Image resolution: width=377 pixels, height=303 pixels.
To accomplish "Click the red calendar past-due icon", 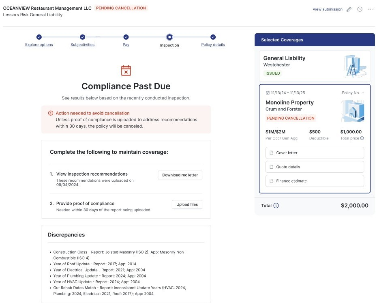I will click(x=126, y=71).
